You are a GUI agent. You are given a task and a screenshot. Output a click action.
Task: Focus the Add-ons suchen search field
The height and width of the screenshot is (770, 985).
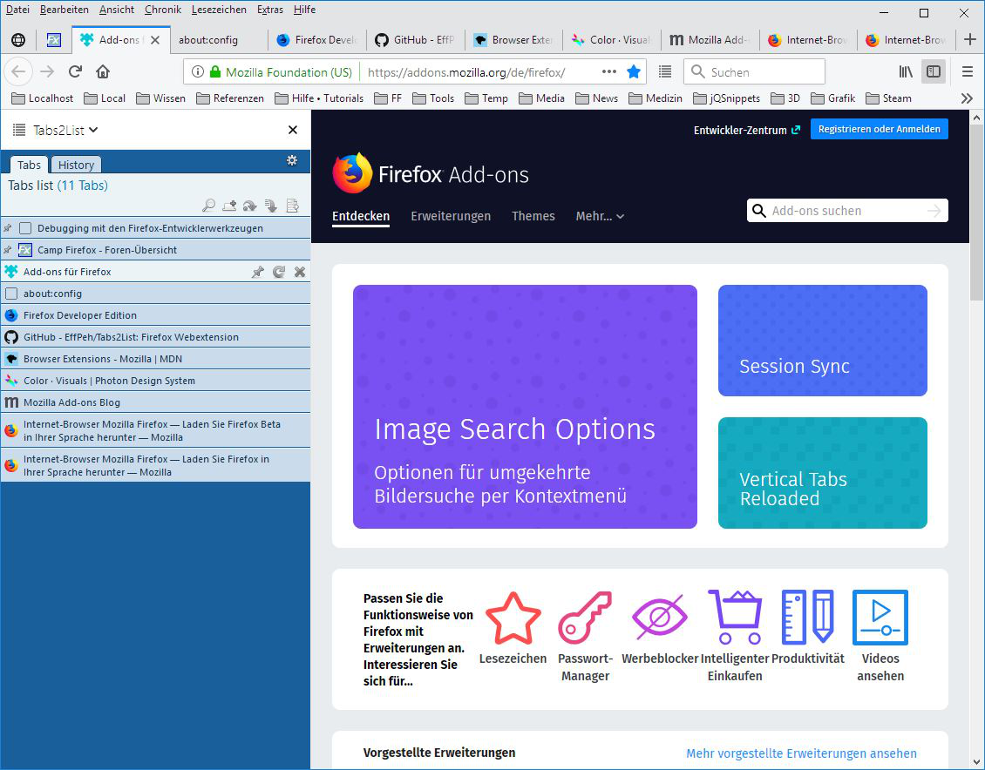click(x=846, y=211)
